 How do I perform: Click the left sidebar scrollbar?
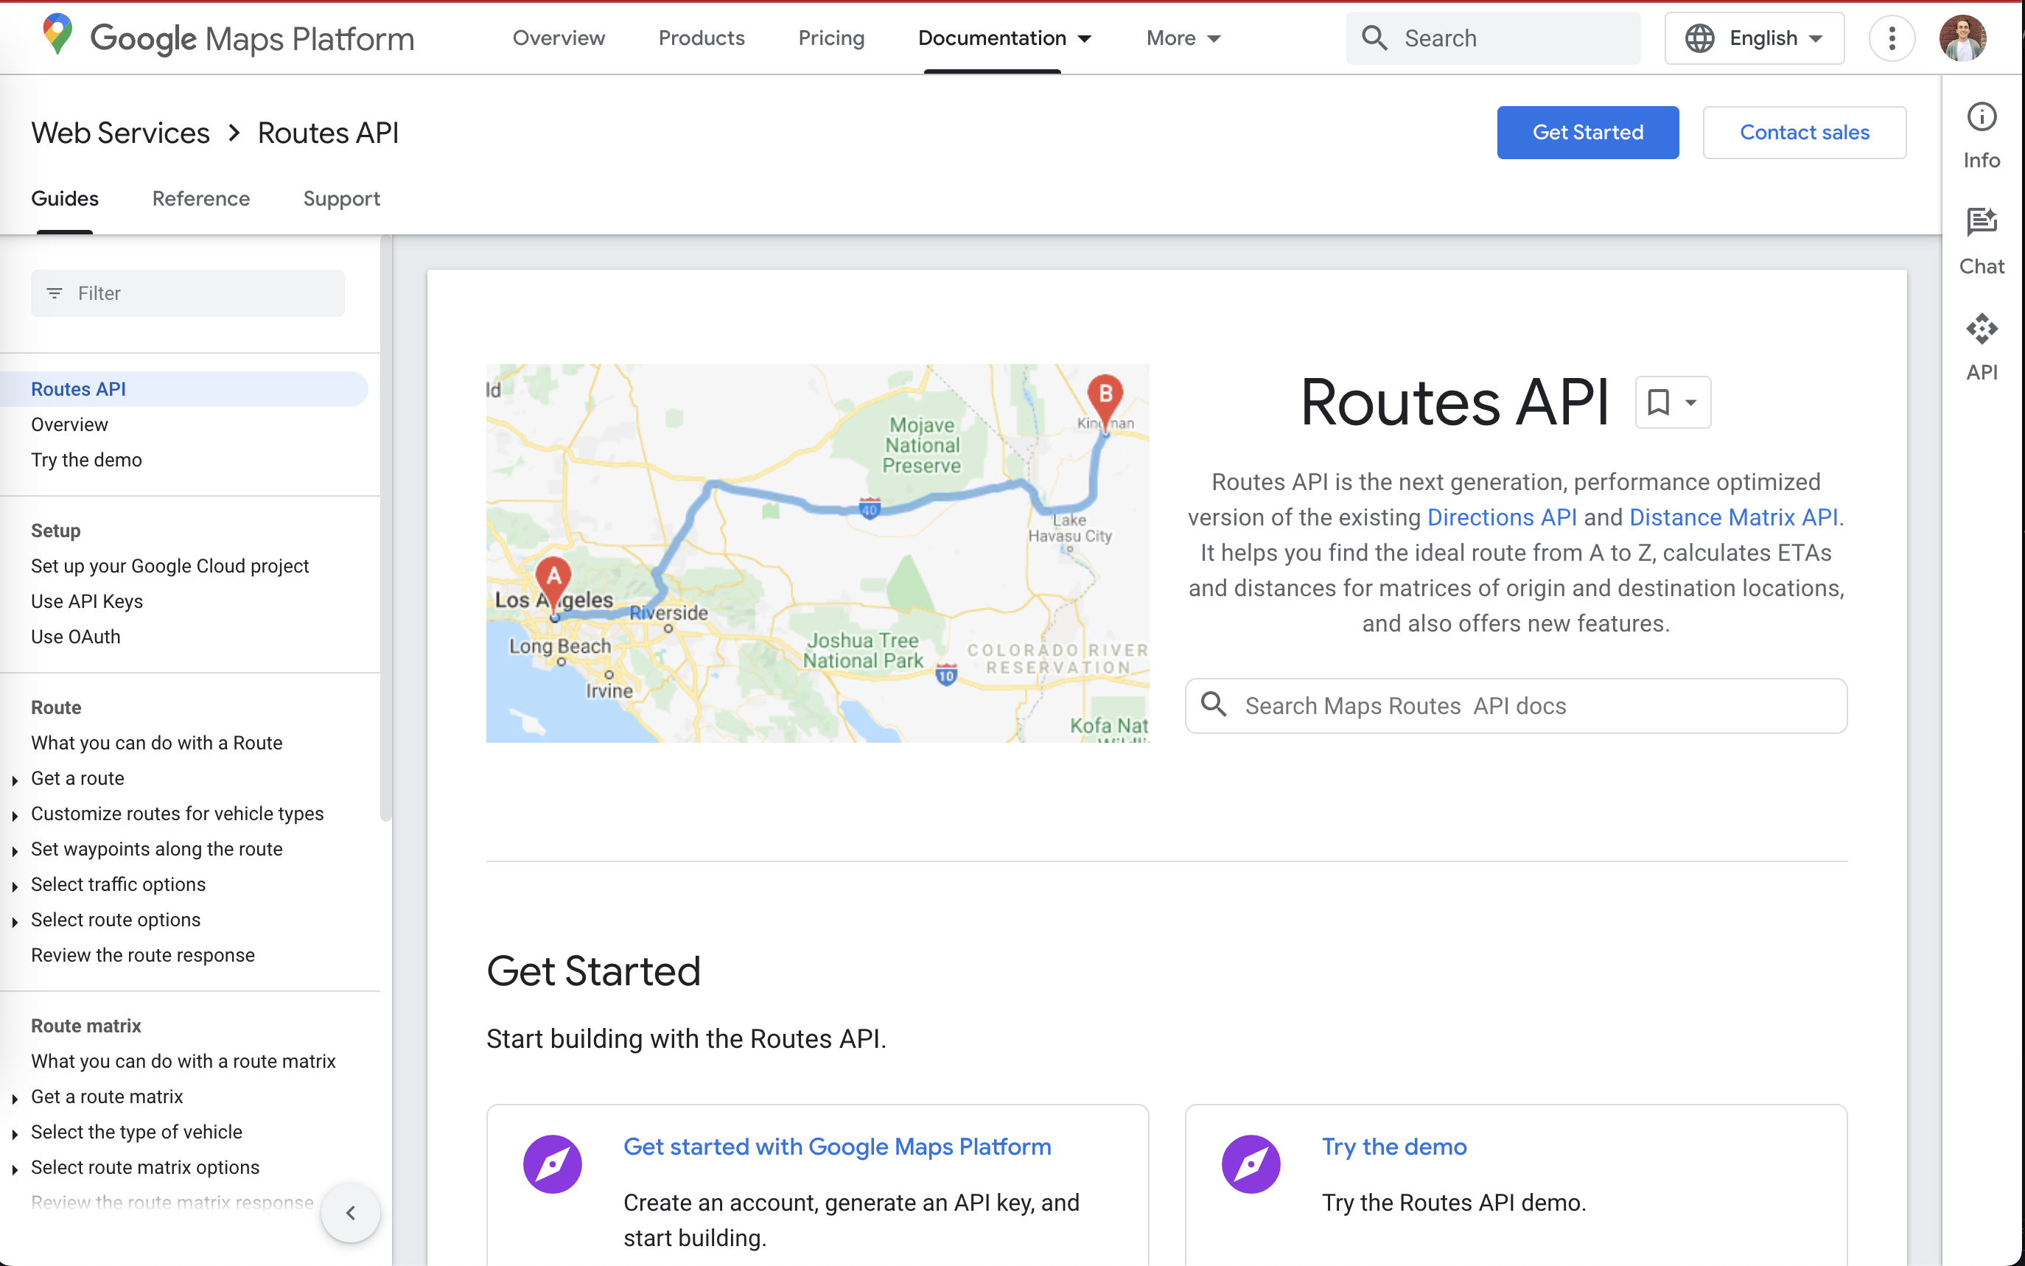(386, 528)
